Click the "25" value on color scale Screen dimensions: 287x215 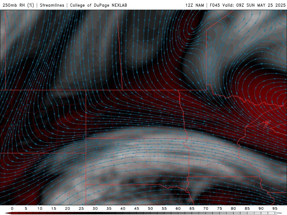[81, 209]
